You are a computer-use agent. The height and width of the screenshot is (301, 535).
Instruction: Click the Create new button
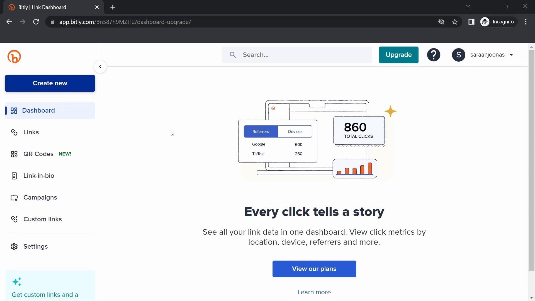click(50, 83)
